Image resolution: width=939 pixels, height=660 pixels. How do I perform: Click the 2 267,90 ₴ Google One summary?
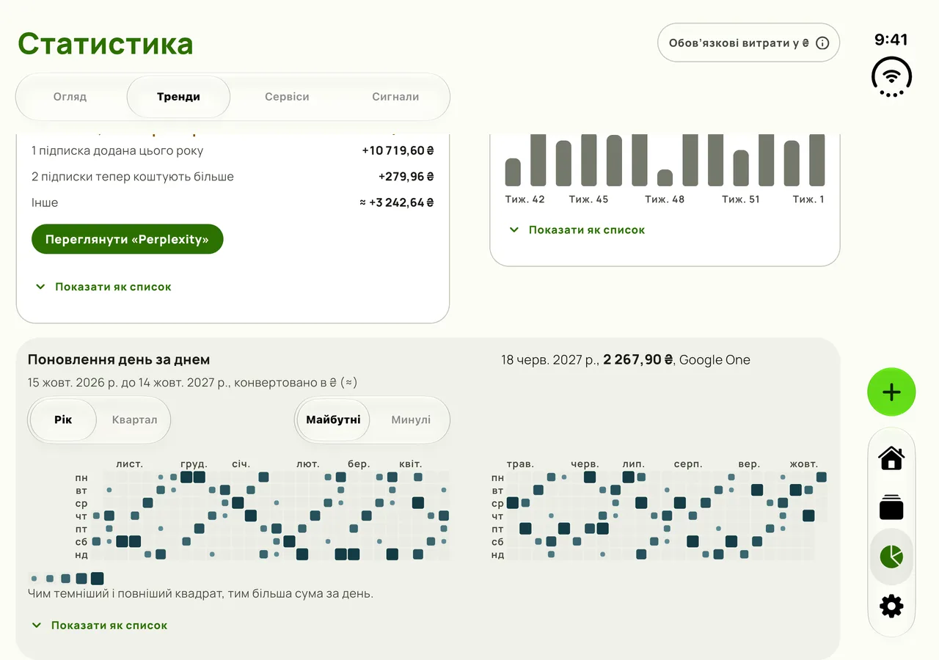[x=626, y=359]
